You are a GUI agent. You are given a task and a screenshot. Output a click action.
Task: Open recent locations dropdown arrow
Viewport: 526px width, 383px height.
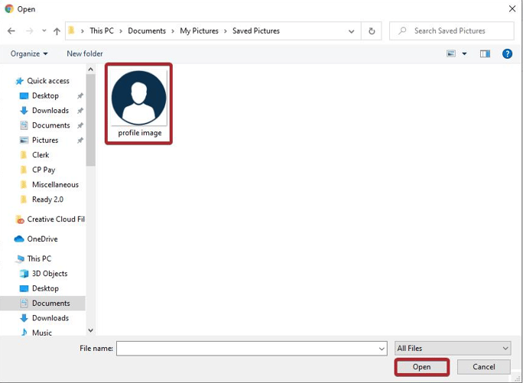tap(44, 31)
